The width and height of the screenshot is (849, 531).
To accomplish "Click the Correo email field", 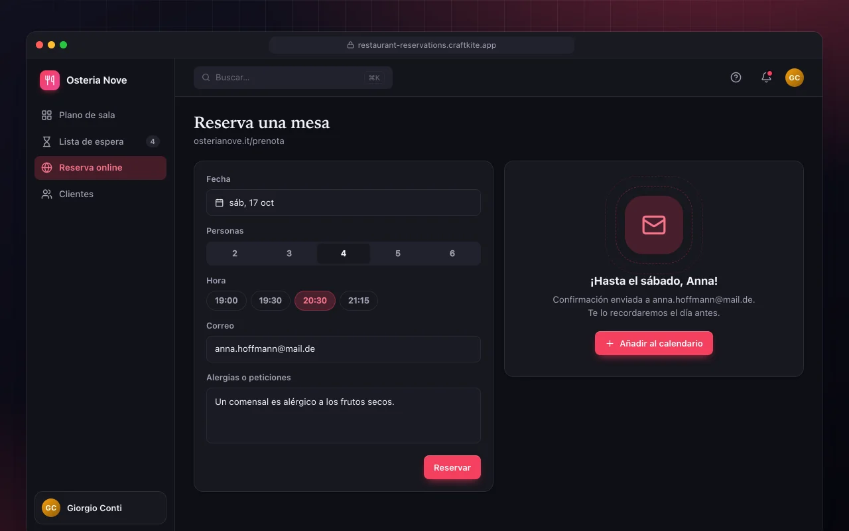I will click(x=344, y=349).
